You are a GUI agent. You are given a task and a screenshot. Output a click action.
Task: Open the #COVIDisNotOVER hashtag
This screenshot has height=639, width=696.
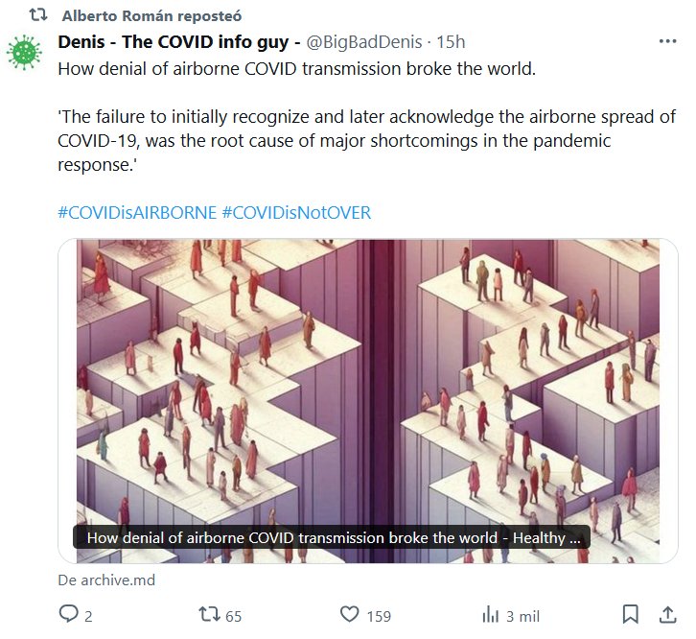coord(296,212)
